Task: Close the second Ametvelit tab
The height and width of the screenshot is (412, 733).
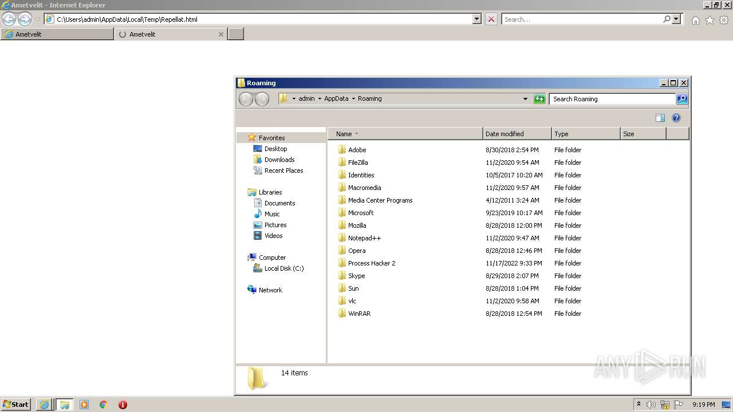Action: click(221, 34)
